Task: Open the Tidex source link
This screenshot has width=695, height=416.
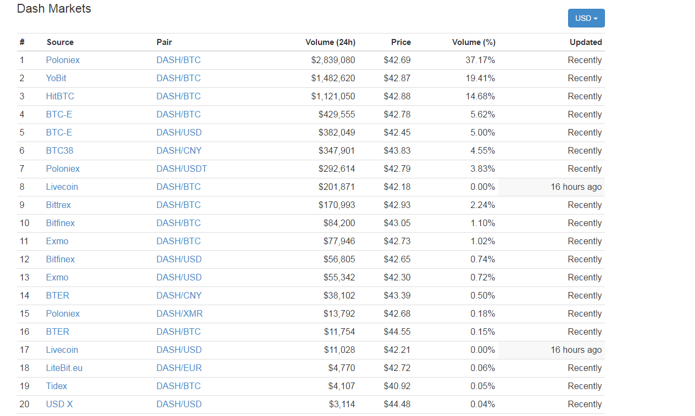Action: click(x=57, y=386)
